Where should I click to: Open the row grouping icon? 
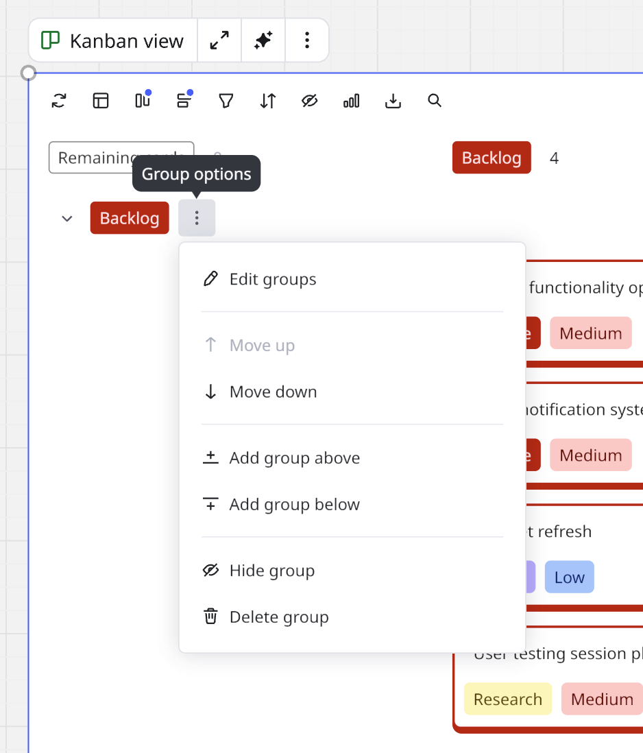tap(184, 101)
